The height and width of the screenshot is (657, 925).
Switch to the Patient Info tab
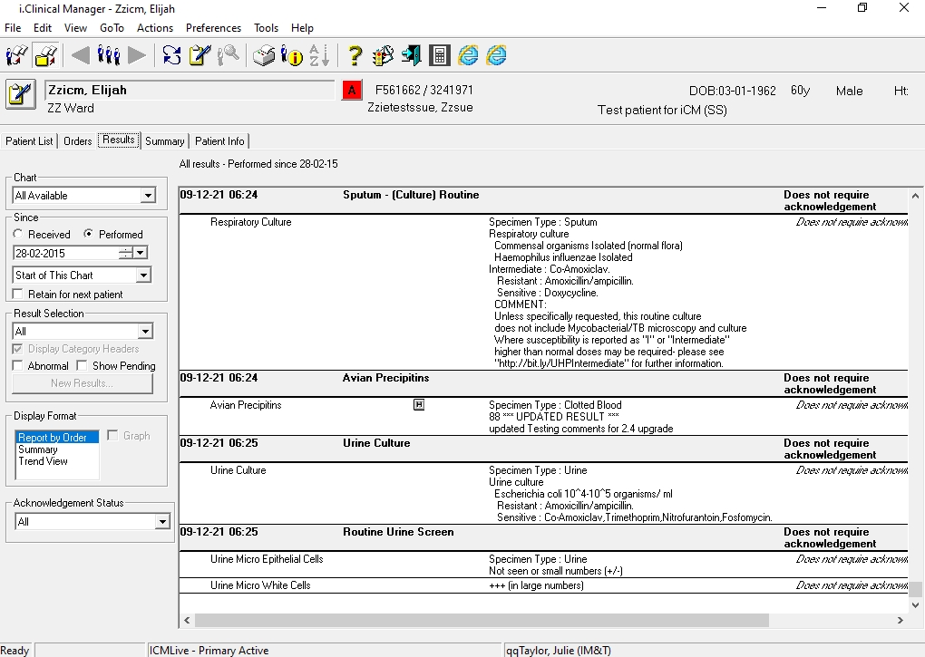(219, 140)
